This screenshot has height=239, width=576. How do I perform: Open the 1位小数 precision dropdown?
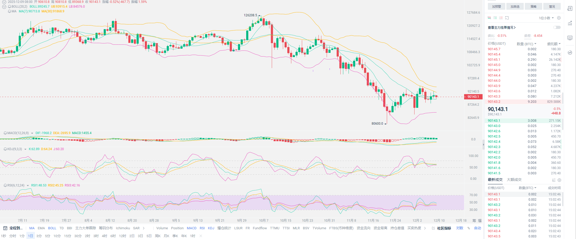pos(546,18)
